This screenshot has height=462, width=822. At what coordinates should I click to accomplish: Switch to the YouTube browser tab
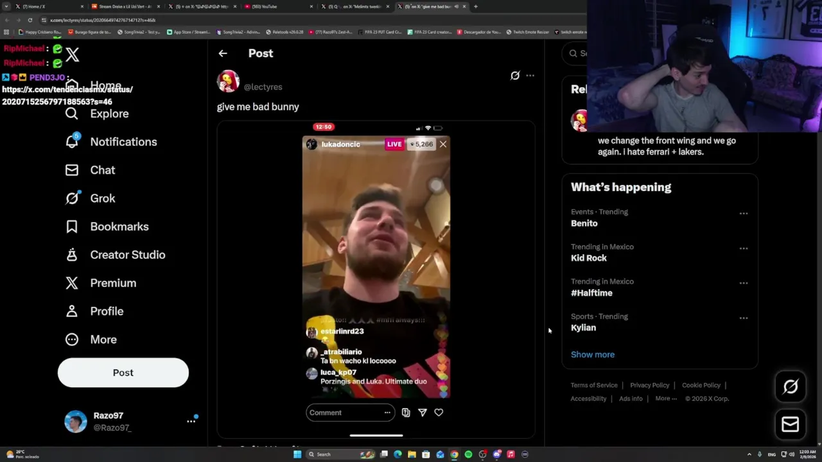(x=277, y=6)
